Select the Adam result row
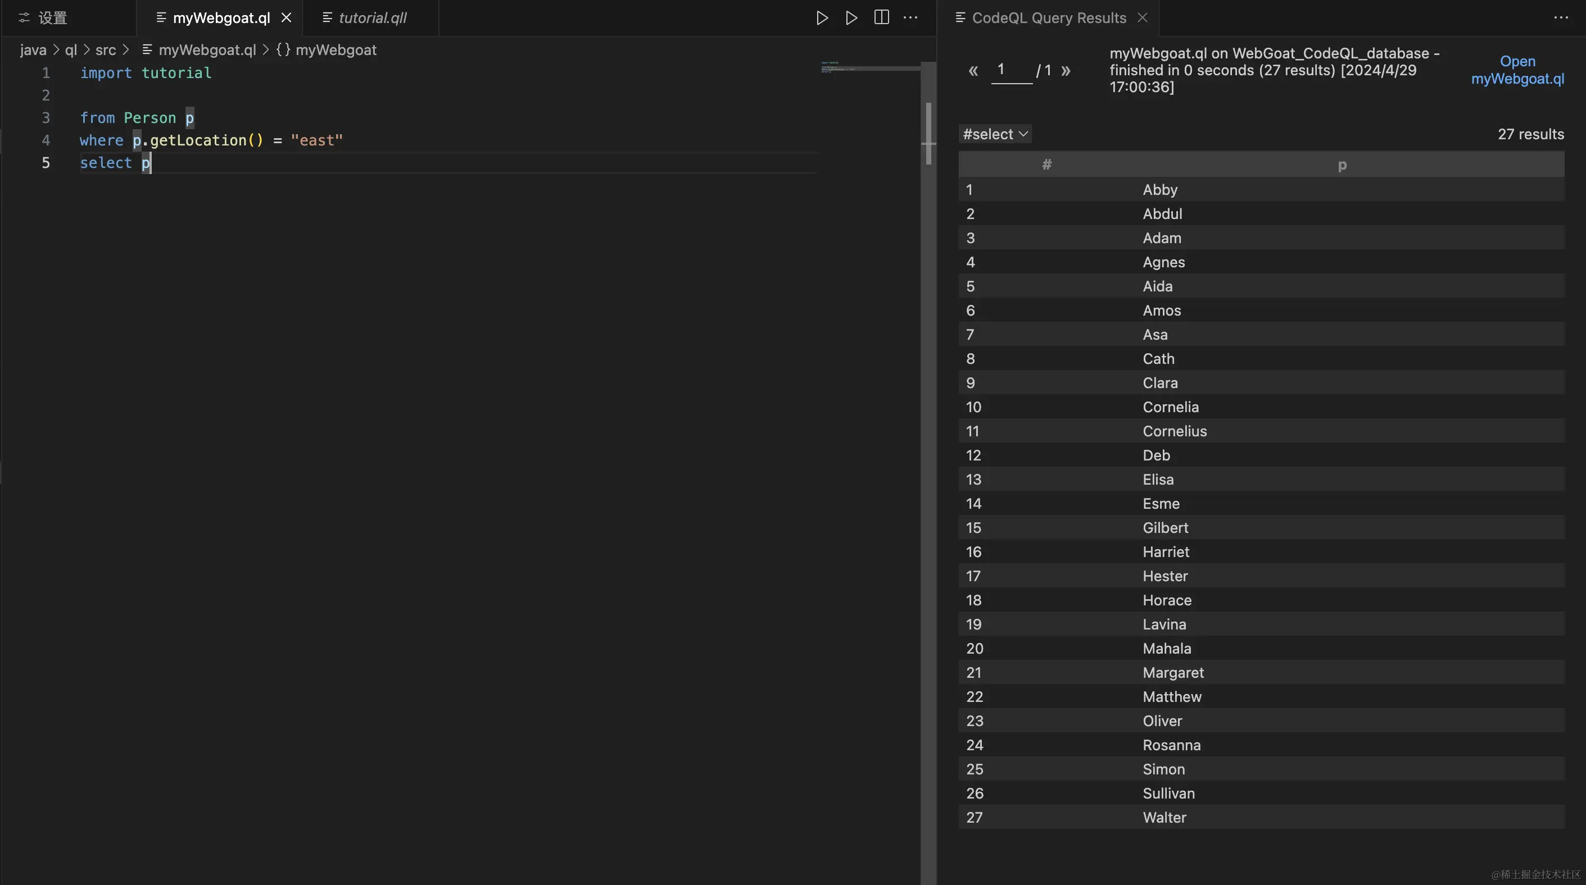Viewport: 1586px width, 885px height. click(1262, 238)
